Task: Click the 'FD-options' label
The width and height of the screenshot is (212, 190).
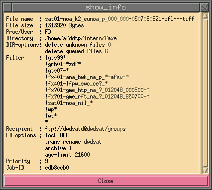Action: point(21,135)
